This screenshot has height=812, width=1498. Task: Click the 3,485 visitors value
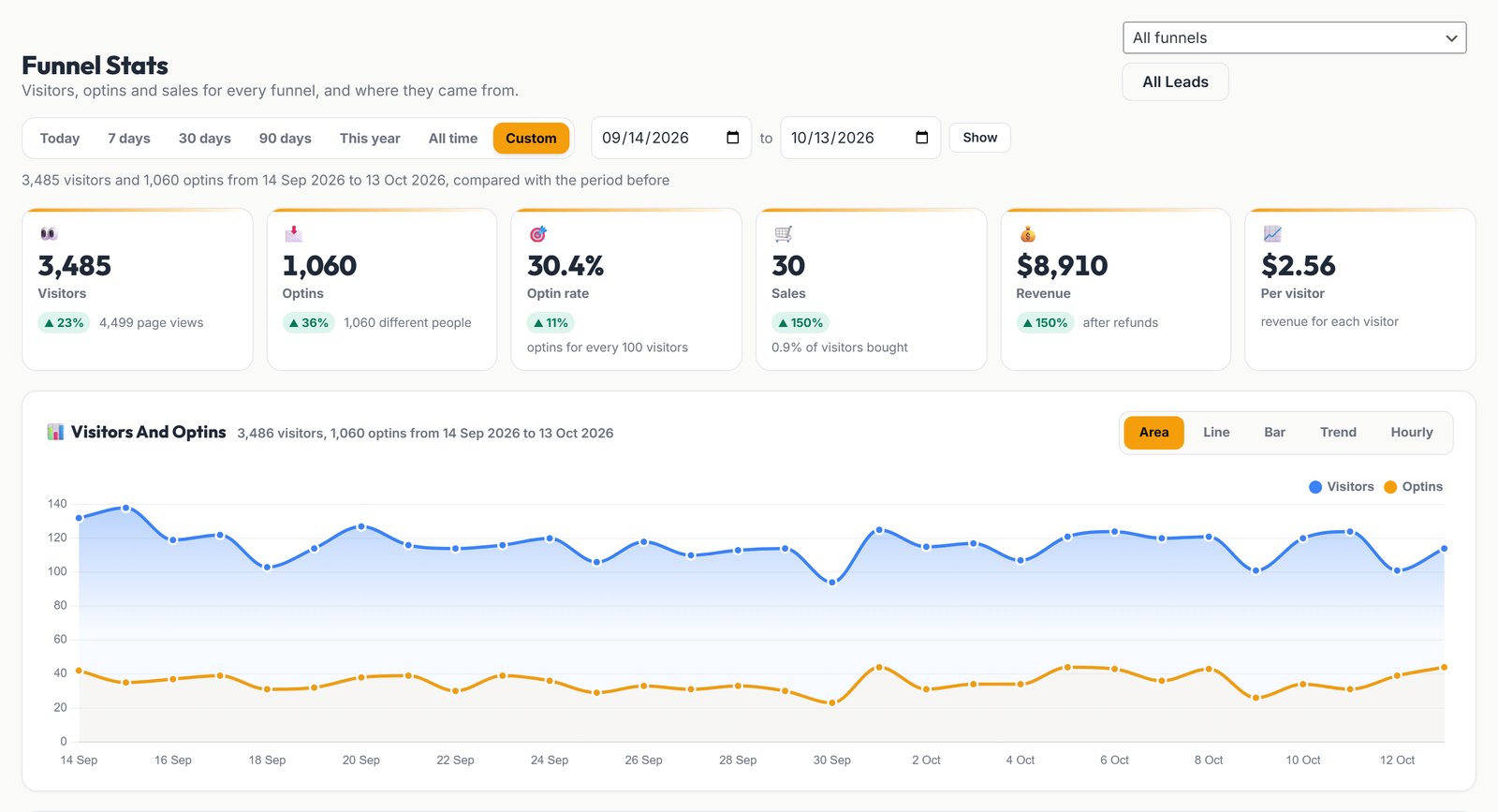75,266
